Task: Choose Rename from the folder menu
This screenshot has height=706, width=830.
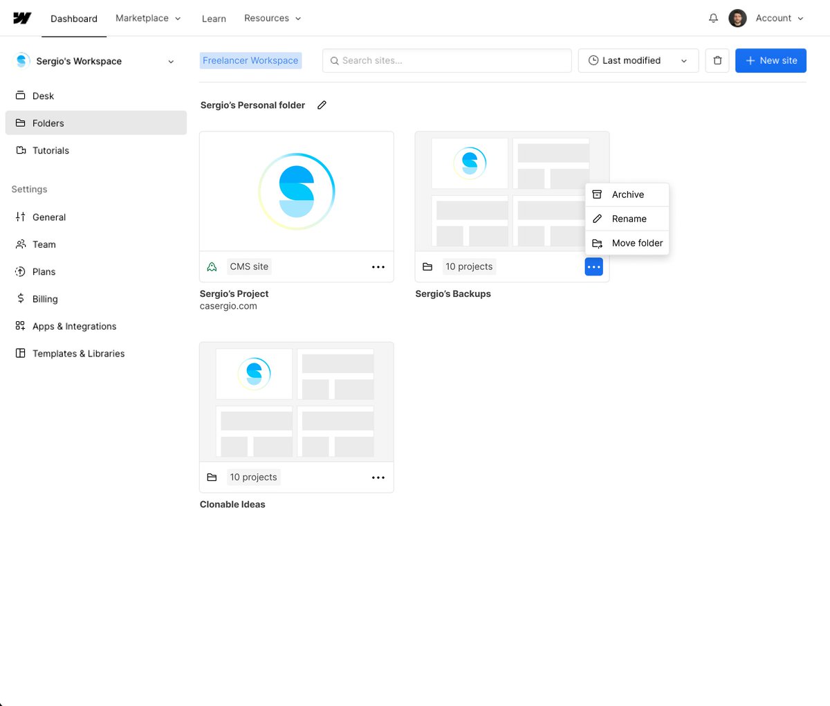Action: click(627, 219)
